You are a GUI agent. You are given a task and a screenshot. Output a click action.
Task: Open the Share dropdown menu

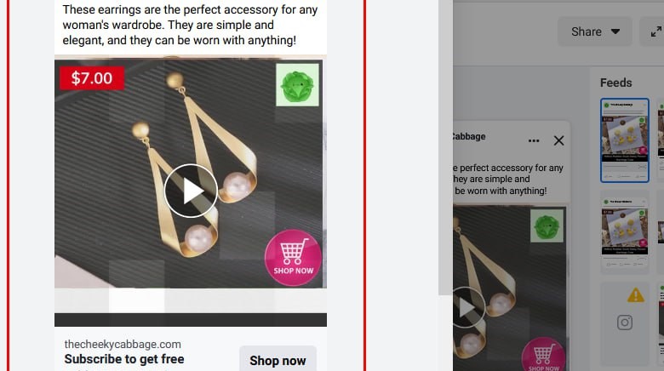595,31
